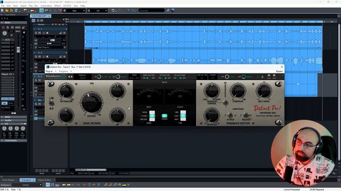The image size is (341, 191).
Task: Collapse the EQ section
Action: (x=2, y=124)
